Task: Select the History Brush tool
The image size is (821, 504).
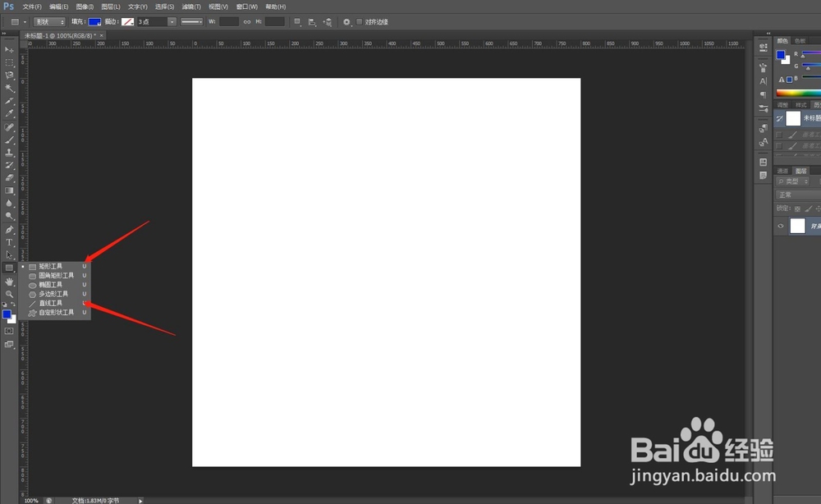Action: click(9, 165)
